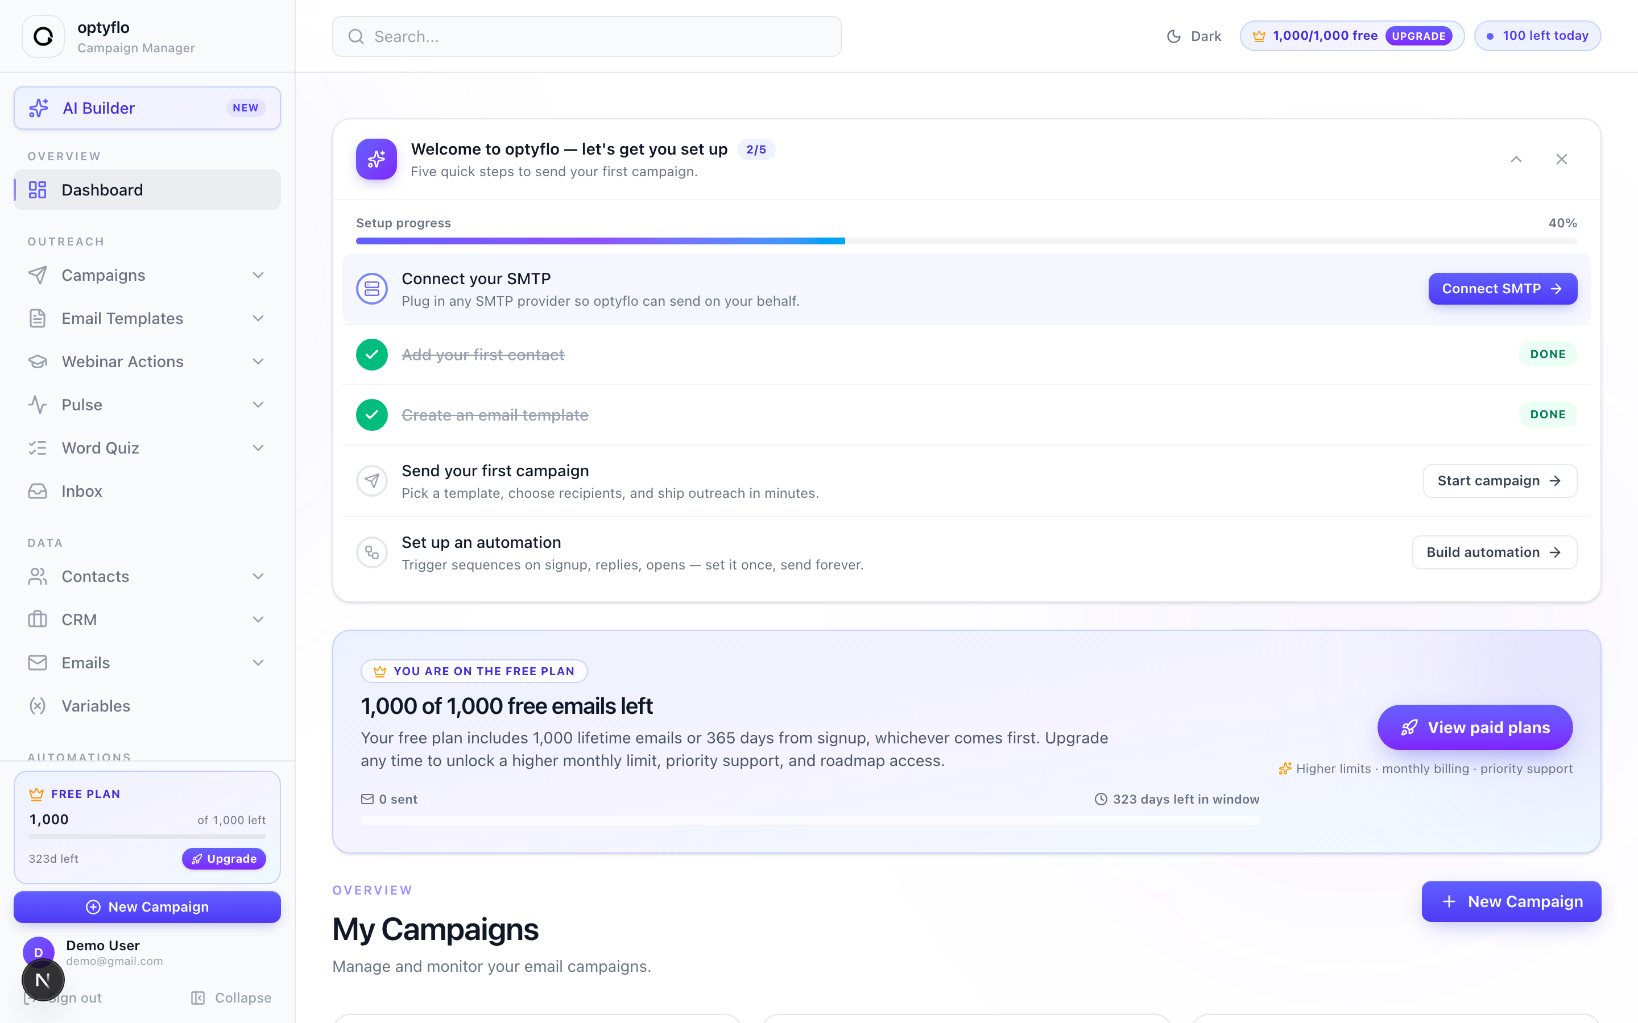Click New Campaign in My Campaigns header

1511,901
